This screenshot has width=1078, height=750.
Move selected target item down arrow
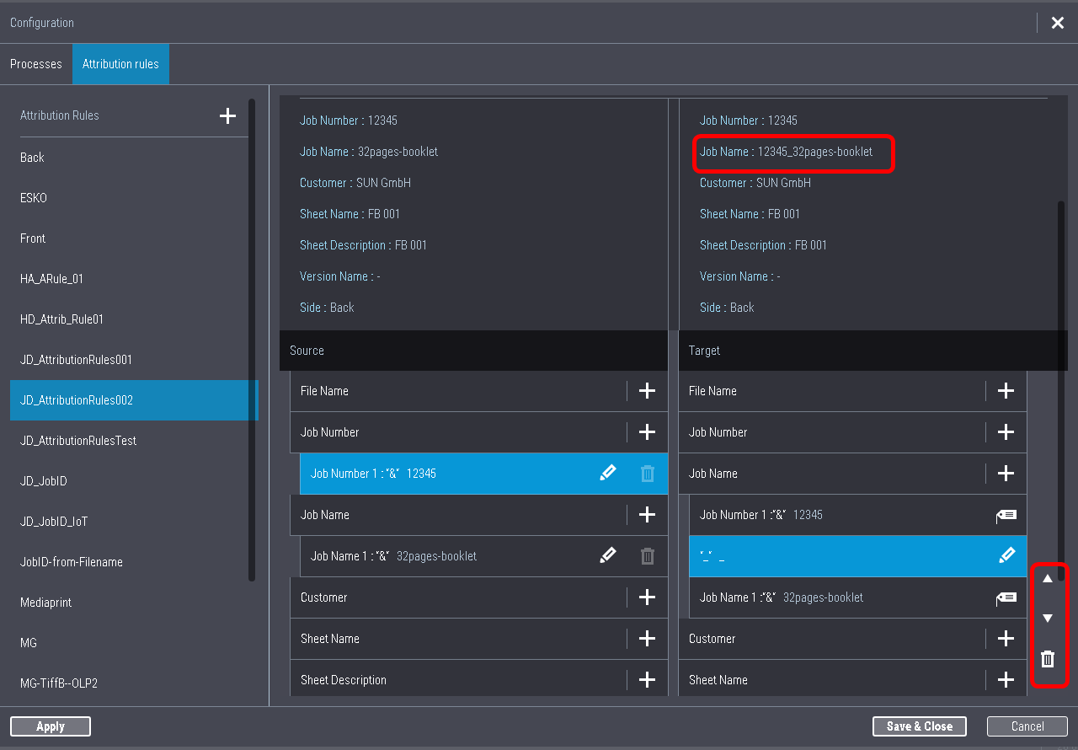click(x=1048, y=619)
